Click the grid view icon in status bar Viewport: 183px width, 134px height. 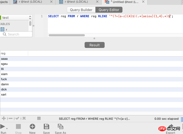pos(39,118)
